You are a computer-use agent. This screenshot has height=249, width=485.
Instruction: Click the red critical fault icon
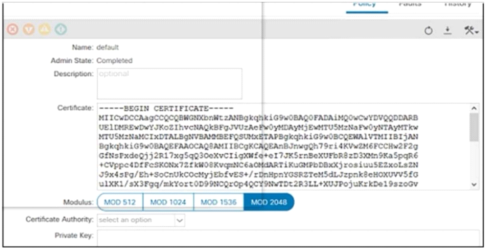click(x=12, y=30)
